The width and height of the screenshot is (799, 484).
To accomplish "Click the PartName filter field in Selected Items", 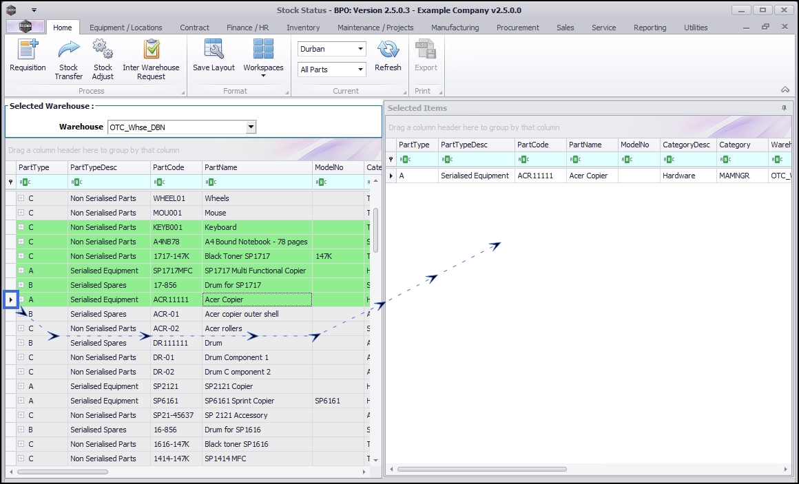I will (x=592, y=160).
